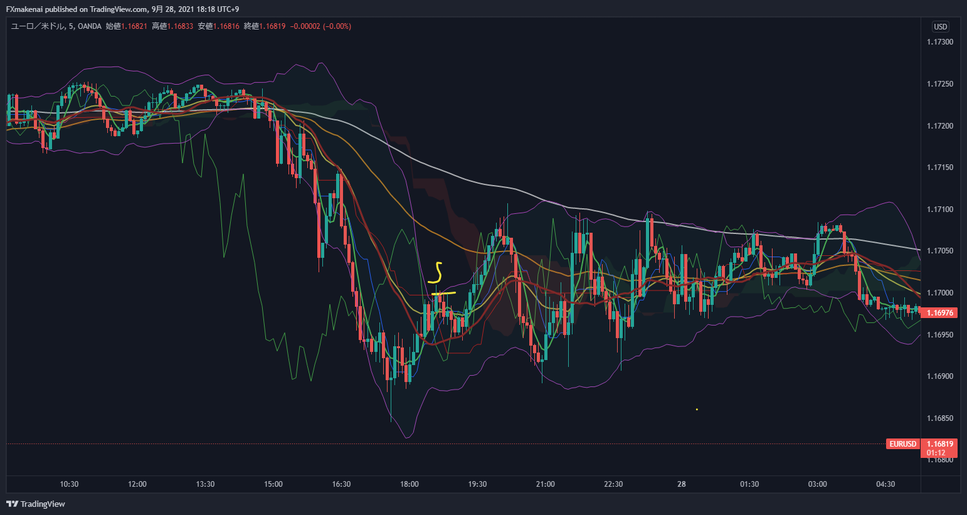Click the 1.17250 price axis label
This screenshot has height=515, width=967.
pos(940,84)
